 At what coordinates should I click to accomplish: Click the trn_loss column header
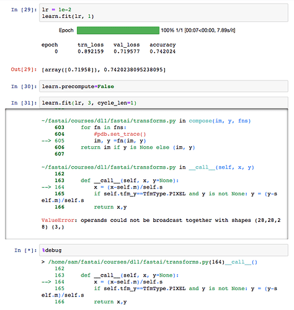[91, 45]
